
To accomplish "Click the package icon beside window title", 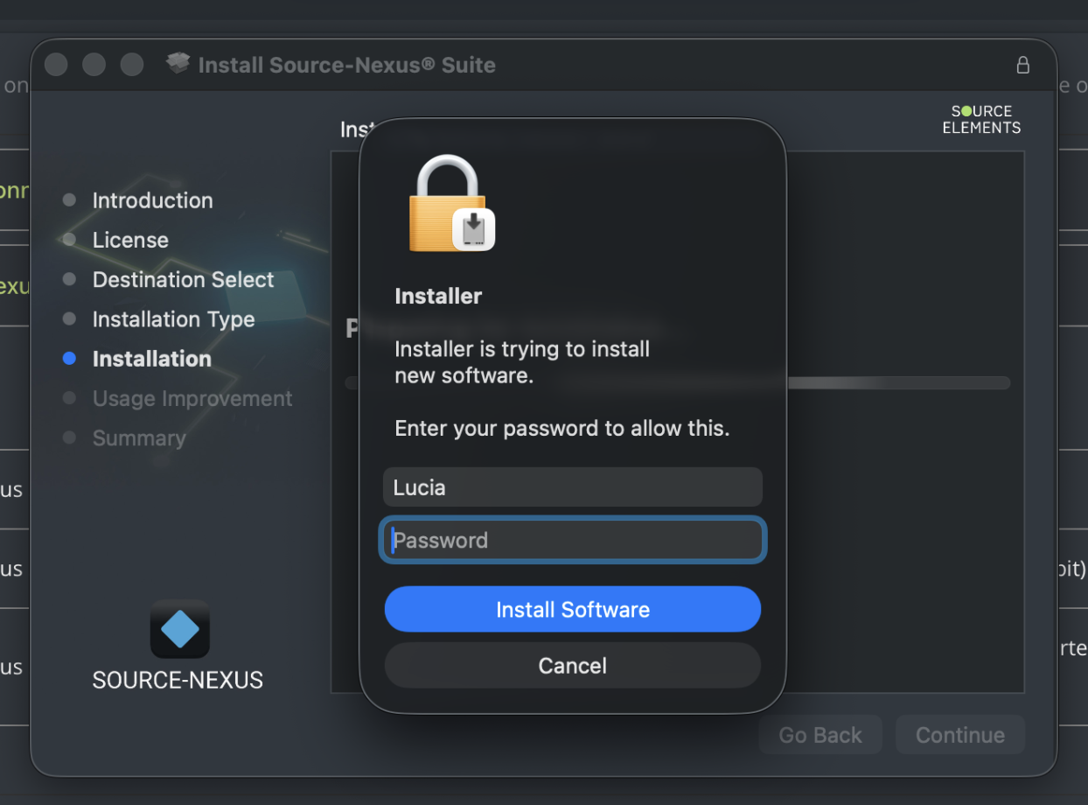I will click(x=178, y=64).
